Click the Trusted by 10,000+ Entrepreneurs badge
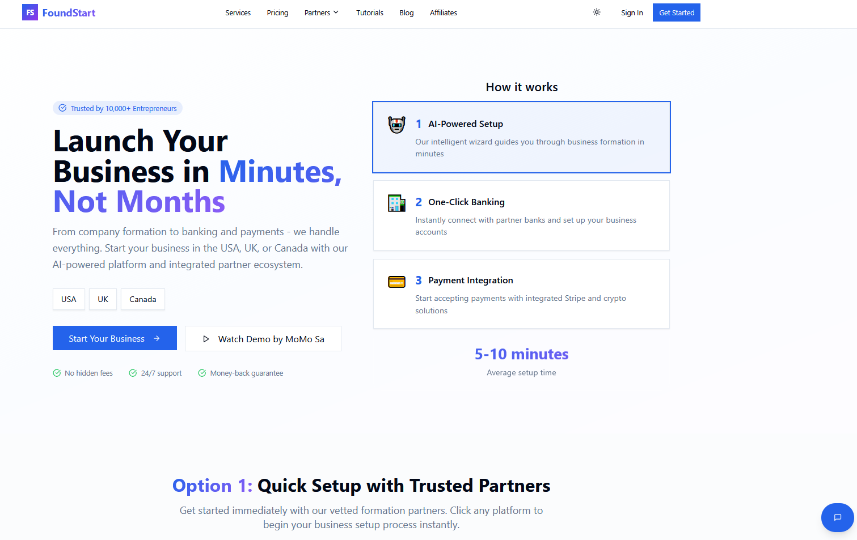Viewport: 857px width, 540px height. coord(117,108)
